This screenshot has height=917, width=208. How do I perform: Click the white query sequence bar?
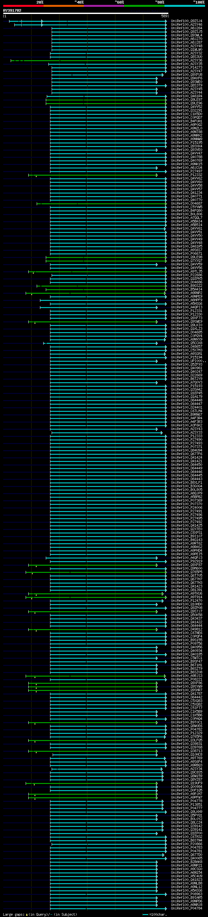[86, 14]
